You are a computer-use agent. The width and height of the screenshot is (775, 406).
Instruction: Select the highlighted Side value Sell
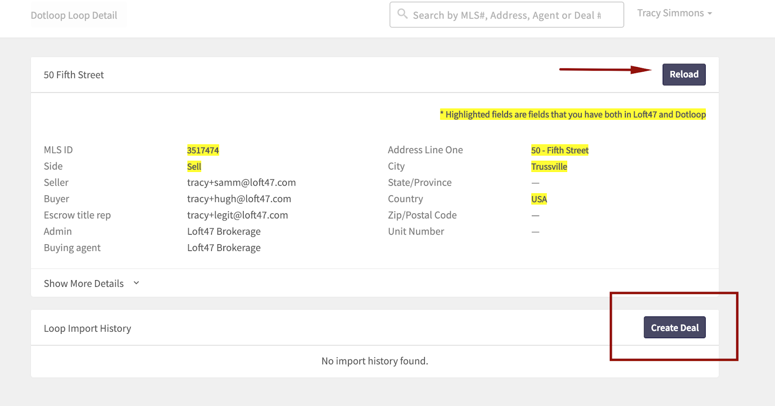tap(194, 167)
